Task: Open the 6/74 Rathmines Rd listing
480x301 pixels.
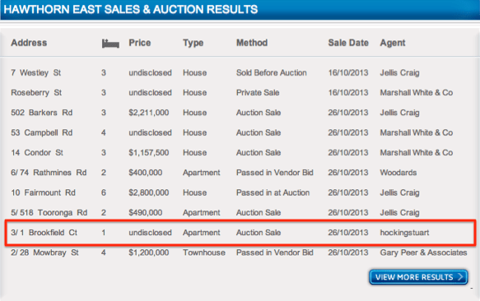Action: [x=49, y=173]
